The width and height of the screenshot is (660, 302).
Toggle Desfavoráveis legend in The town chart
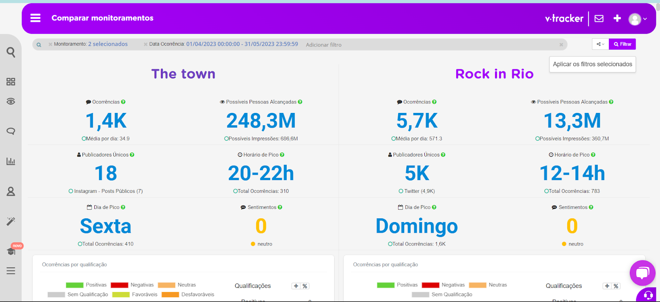point(188,295)
